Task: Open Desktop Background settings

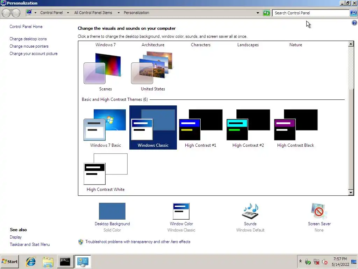Action: tap(112, 211)
